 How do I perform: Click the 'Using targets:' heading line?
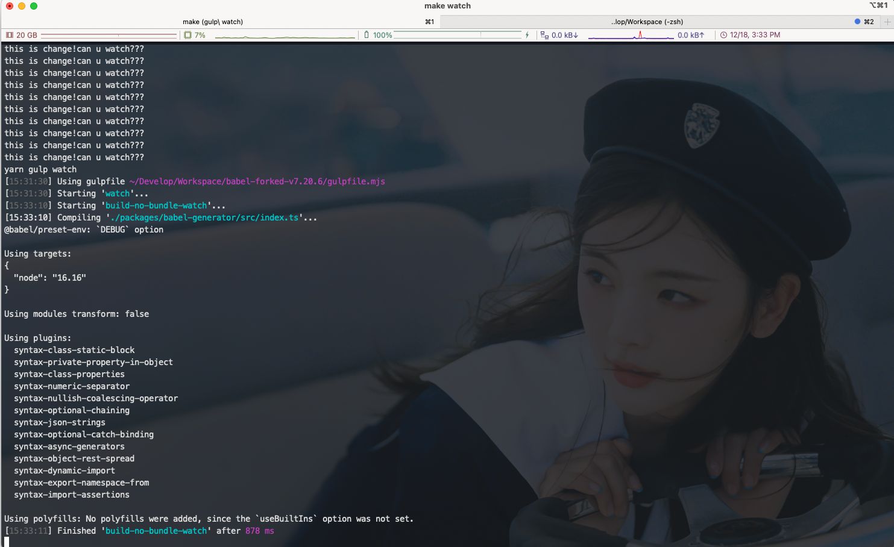38,254
